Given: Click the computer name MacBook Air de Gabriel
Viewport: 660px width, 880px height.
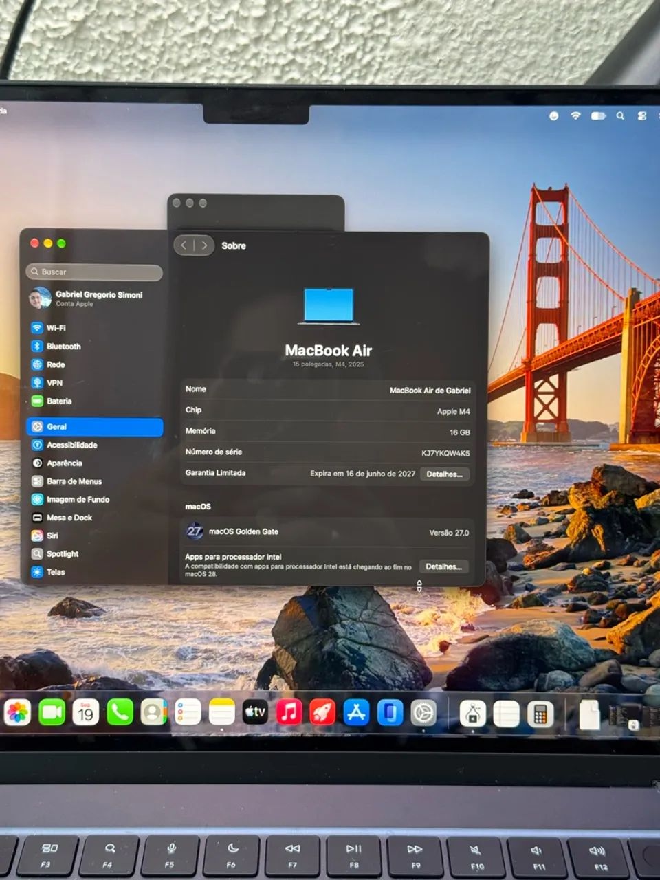Looking at the screenshot, I should tap(430, 390).
